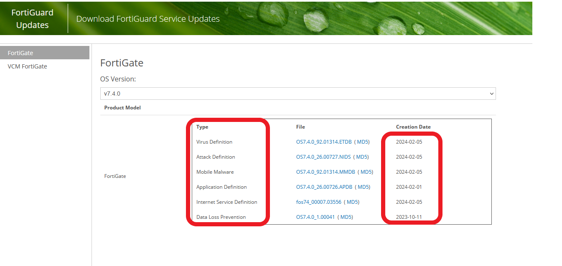
Task: Select the Mobile Malware type cell
Action: [x=215, y=172]
